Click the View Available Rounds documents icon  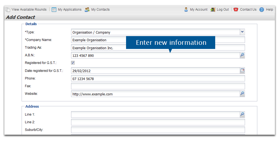(8, 10)
